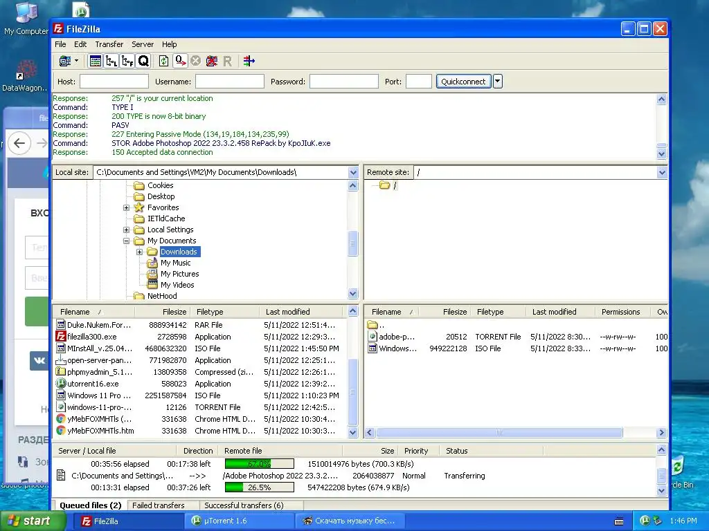Click the greyed-out cancel operation icon

[195, 61]
